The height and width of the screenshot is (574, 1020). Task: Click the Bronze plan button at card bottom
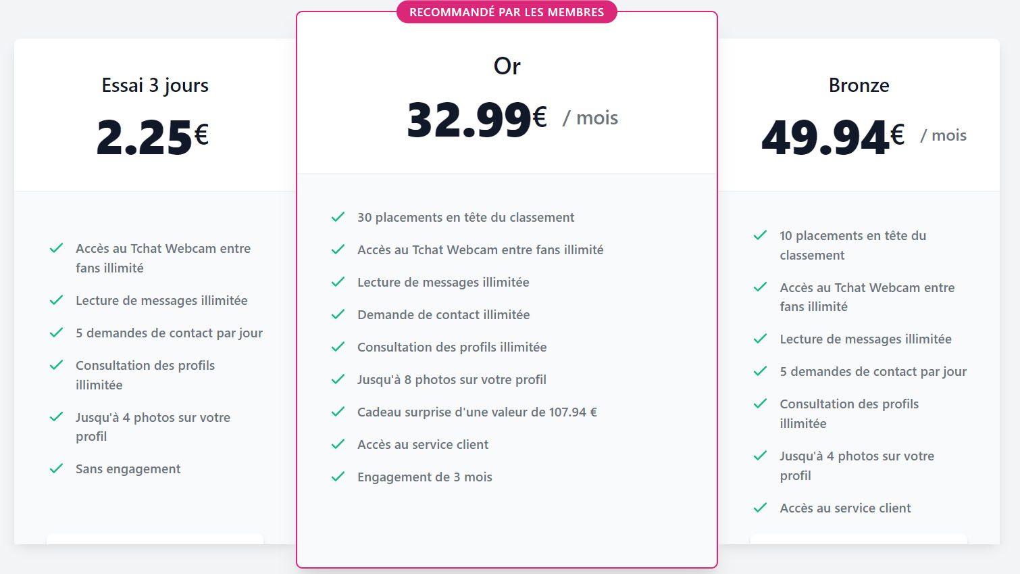[859, 539]
